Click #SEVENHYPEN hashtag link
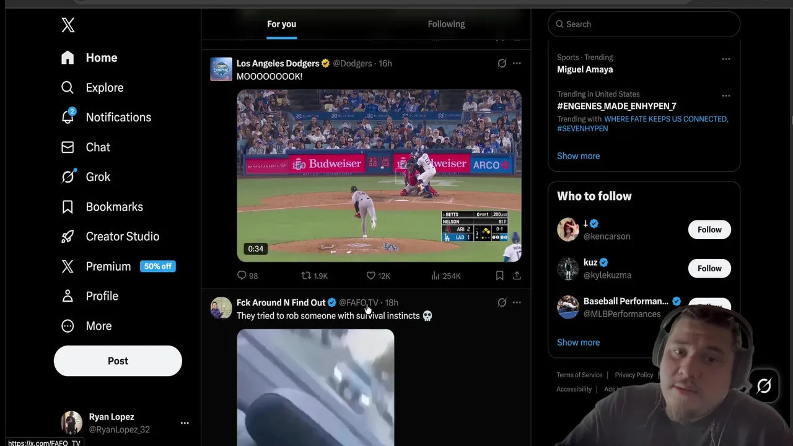Viewport: 793px width, 446px height. (582, 129)
